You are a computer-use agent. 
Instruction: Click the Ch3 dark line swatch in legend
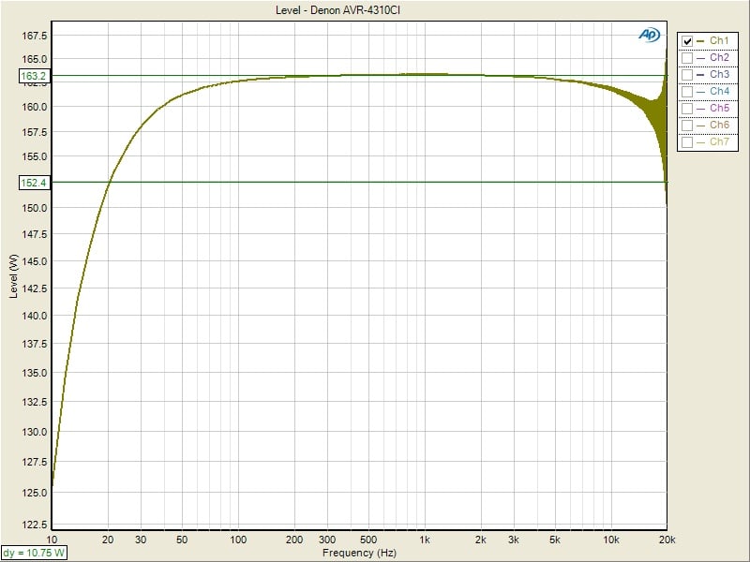(x=702, y=75)
